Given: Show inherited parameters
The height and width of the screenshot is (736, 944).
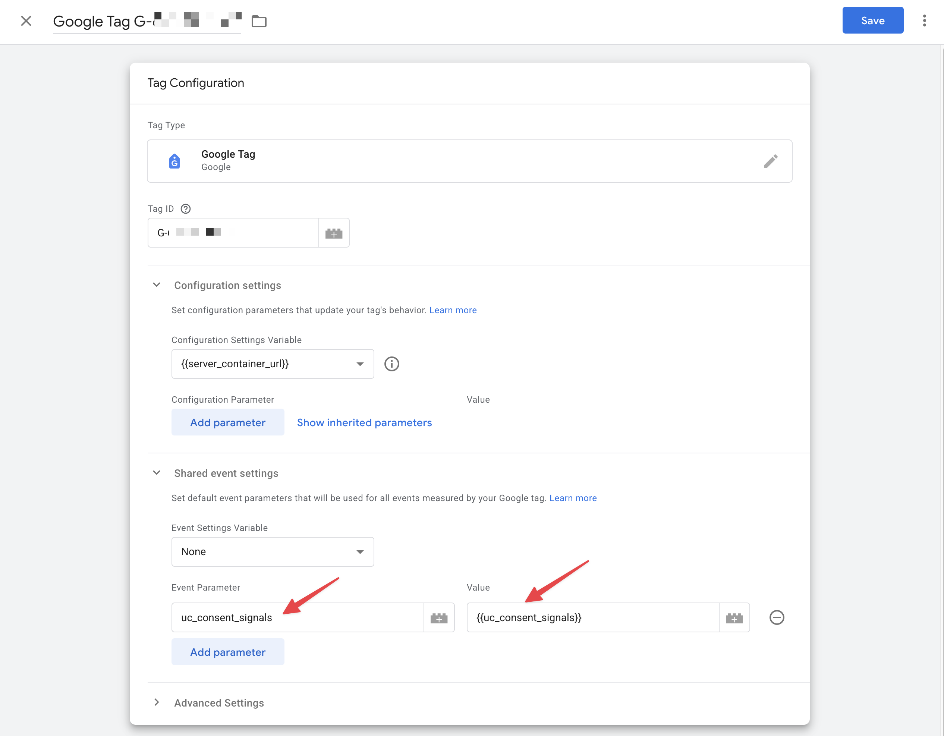Looking at the screenshot, I should 364,422.
